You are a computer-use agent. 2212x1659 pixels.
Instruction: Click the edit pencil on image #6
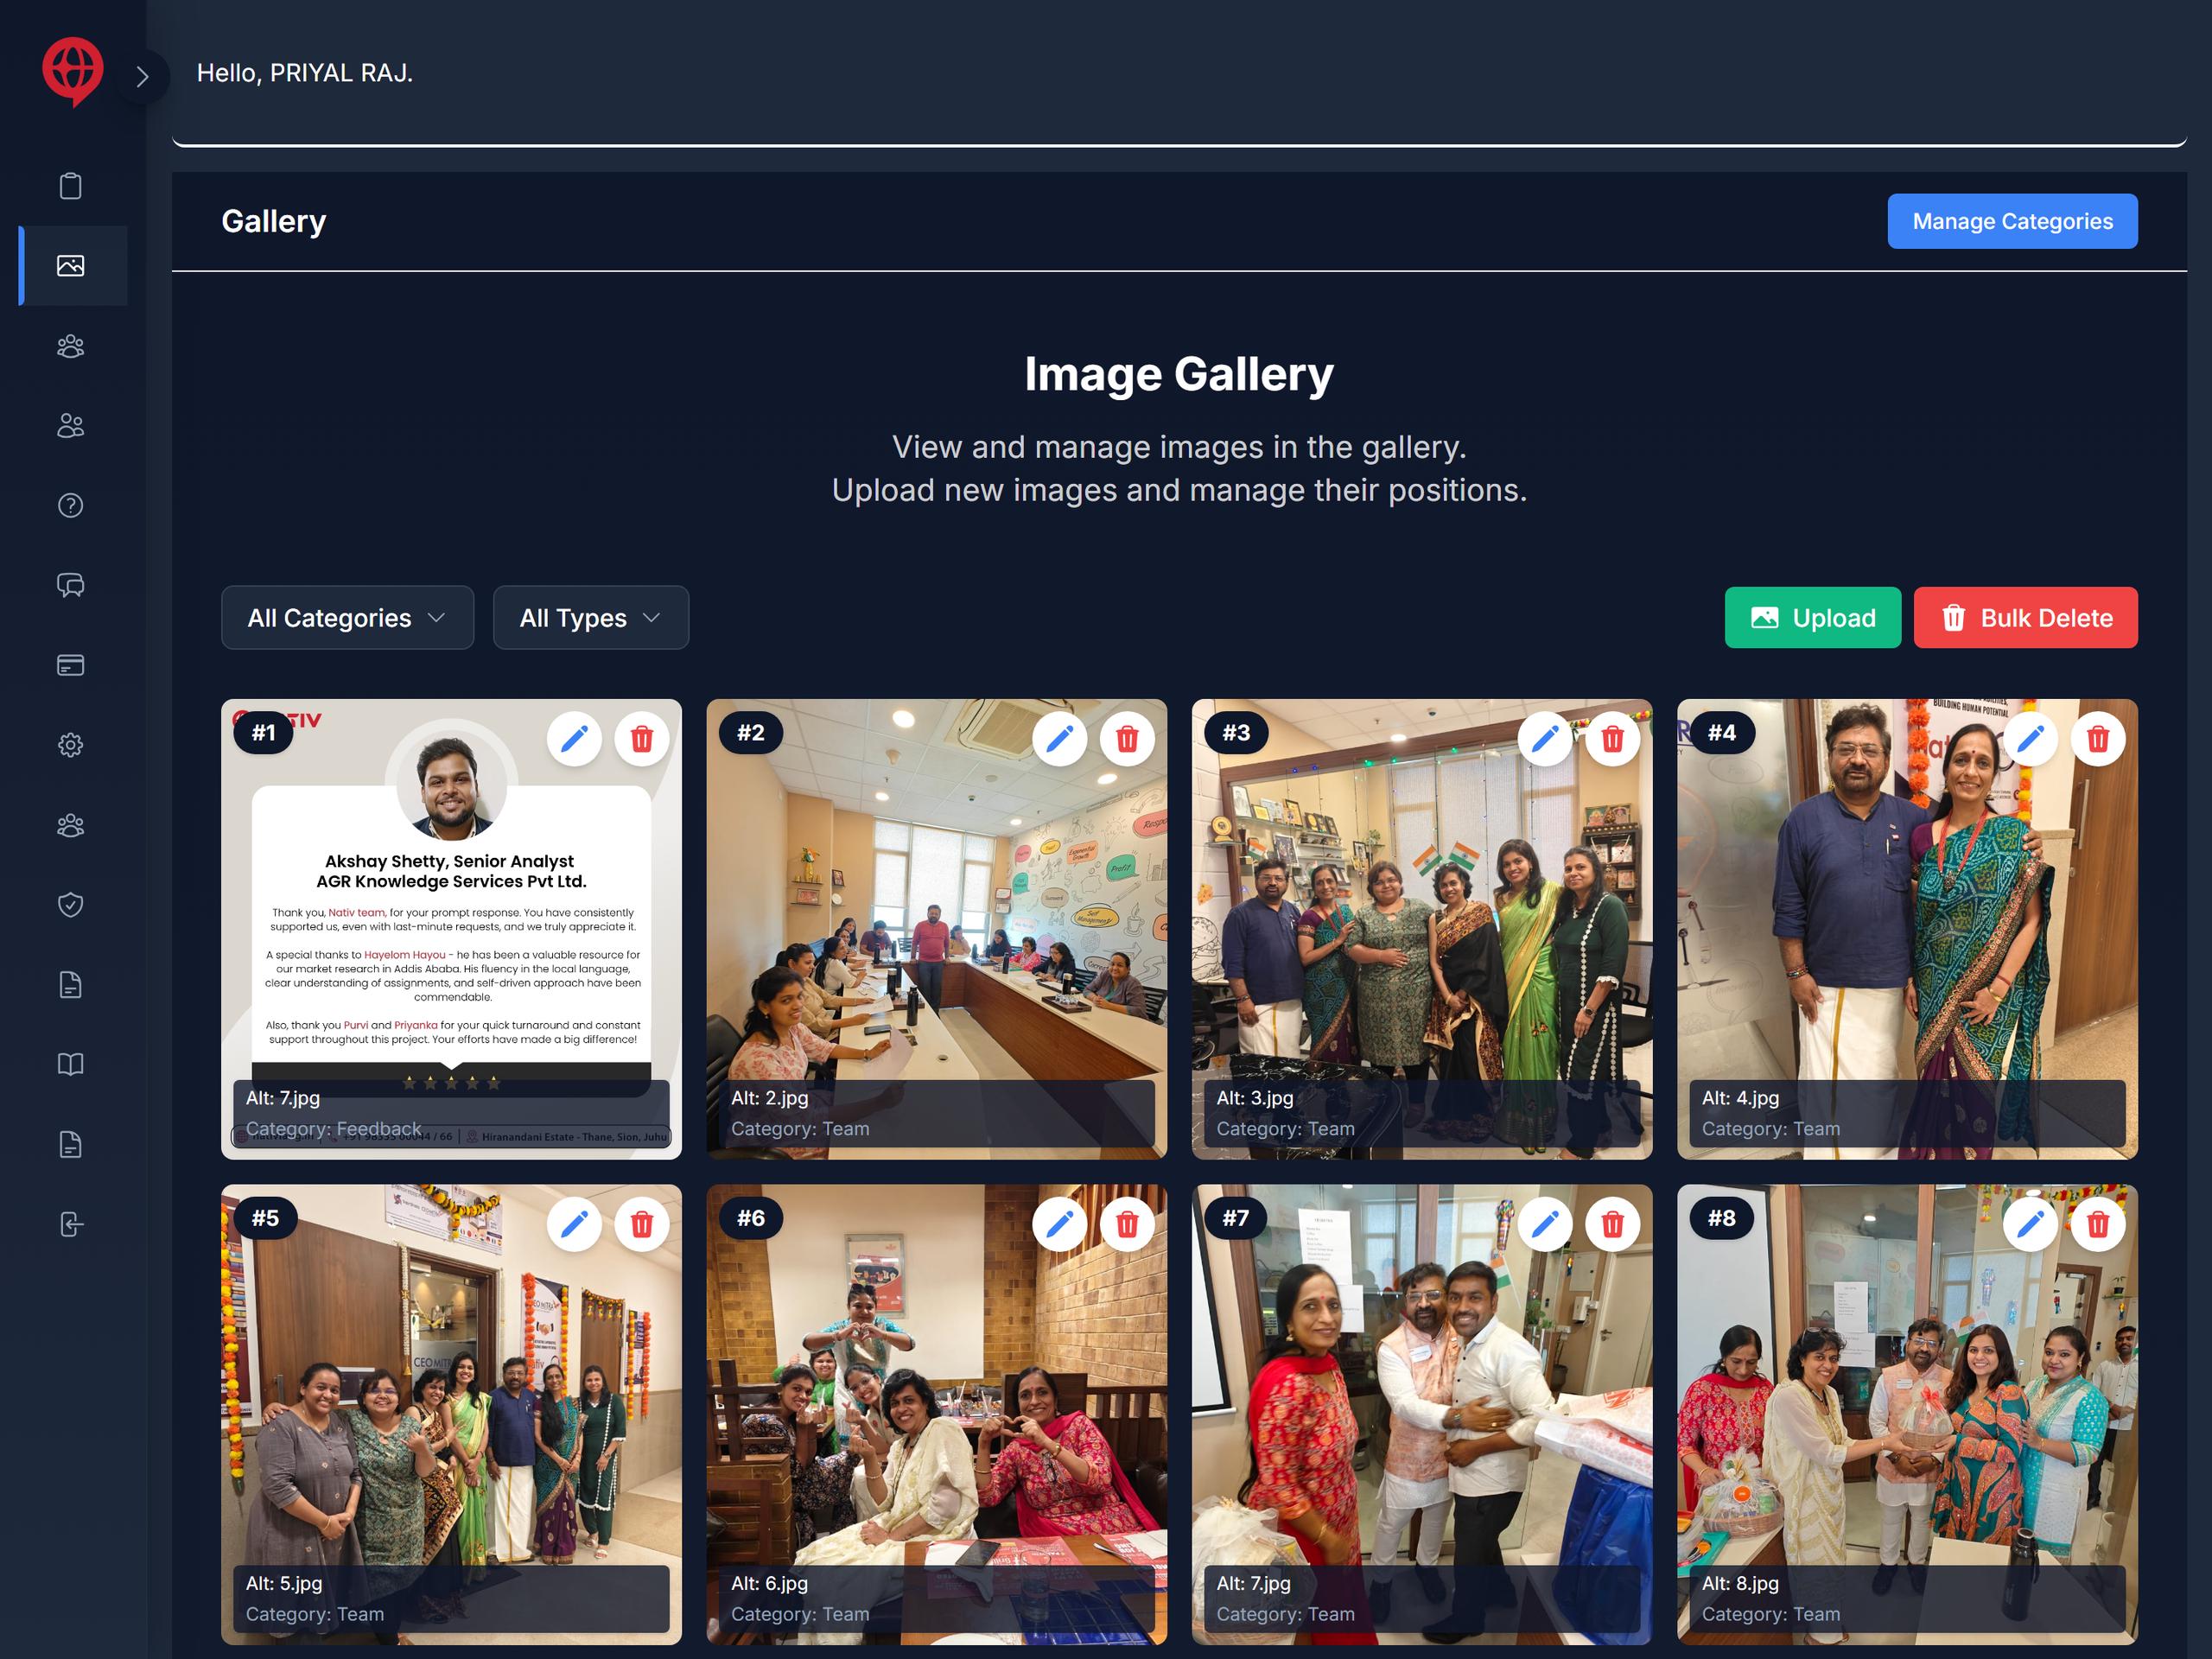click(x=1059, y=1224)
